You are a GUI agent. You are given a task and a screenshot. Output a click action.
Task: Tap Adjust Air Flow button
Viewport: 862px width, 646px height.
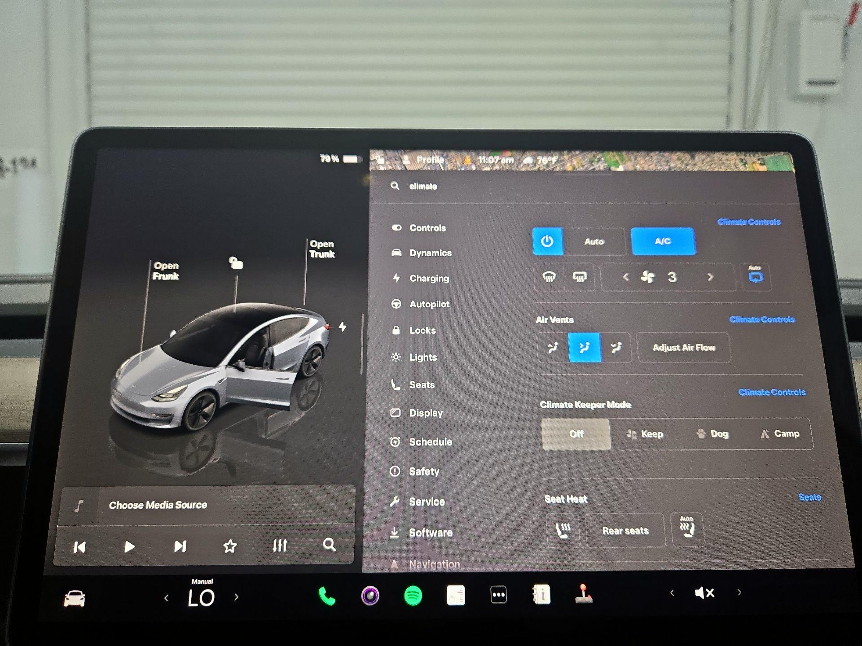(x=684, y=348)
